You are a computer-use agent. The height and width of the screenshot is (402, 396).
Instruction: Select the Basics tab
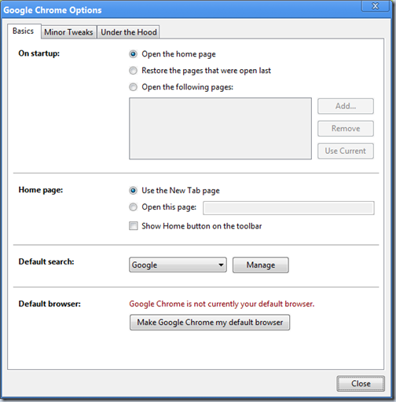(24, 31)
